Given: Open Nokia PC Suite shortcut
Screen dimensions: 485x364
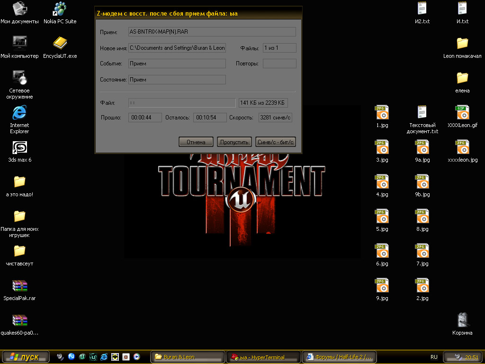Looking at the screenshot, I should (60, 13).
